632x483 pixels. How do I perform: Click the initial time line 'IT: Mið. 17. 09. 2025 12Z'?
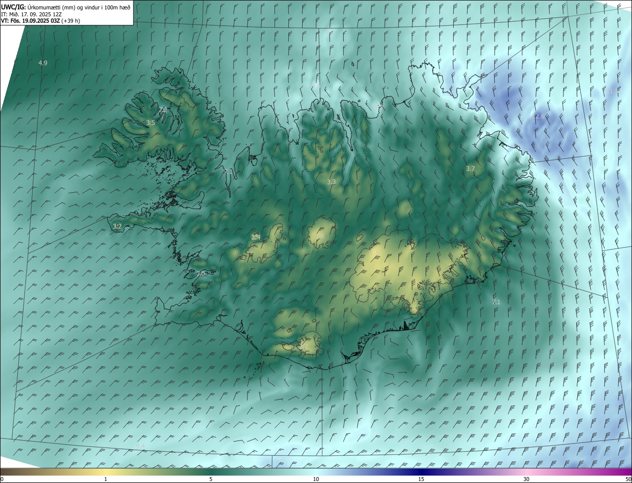coord(31,14)
